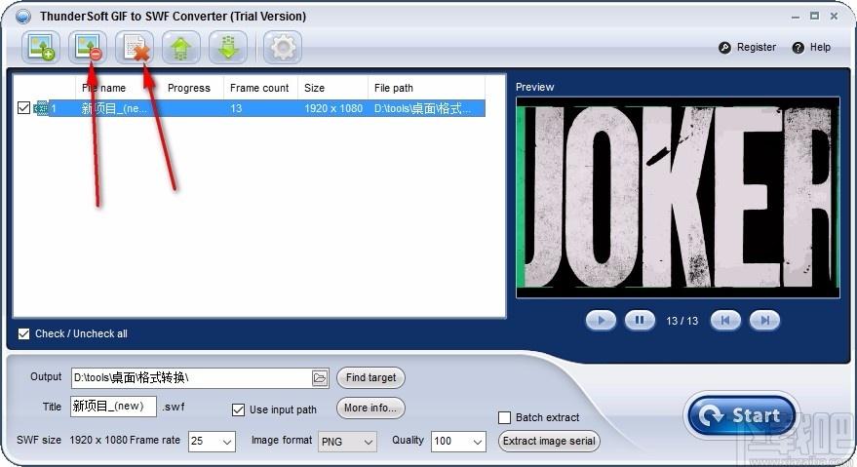Sort by File name column header
857x467 pixels.
click(x=104, y=88)
